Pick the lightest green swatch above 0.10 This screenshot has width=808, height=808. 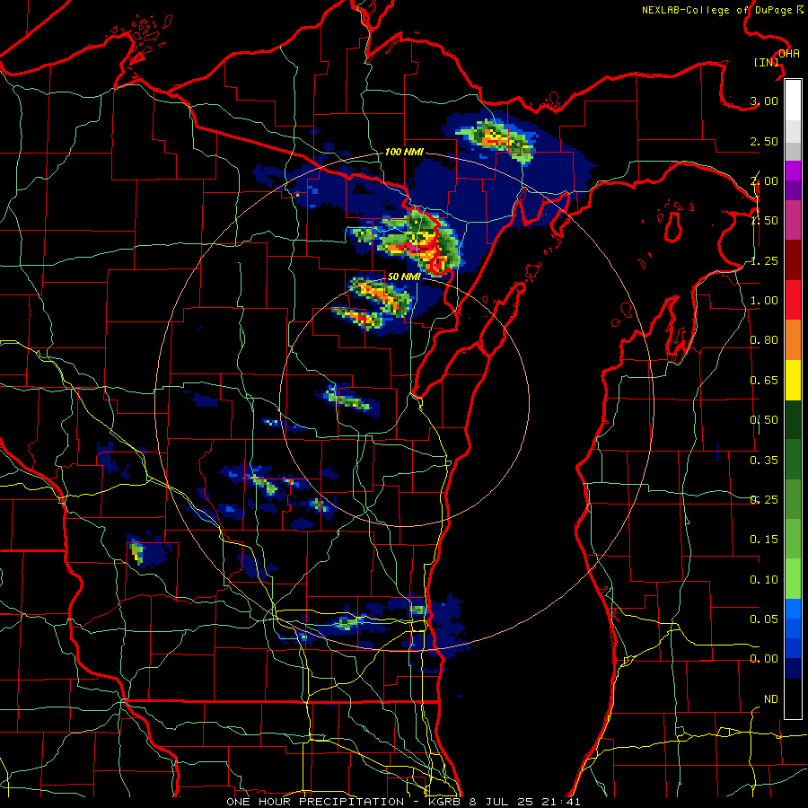click(793, 579)
